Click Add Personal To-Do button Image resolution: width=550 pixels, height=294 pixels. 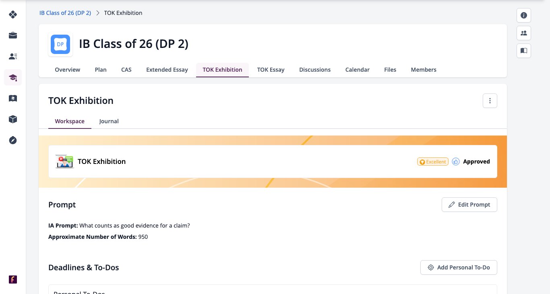pos(459,267)
